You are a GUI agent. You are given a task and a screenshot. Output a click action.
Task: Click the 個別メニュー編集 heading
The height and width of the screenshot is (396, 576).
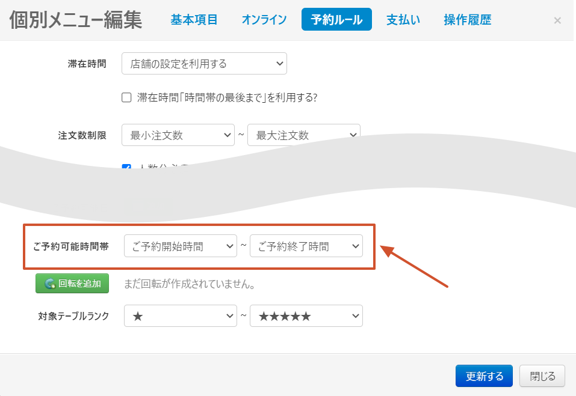pyautogui.click(x=76, y=19)
